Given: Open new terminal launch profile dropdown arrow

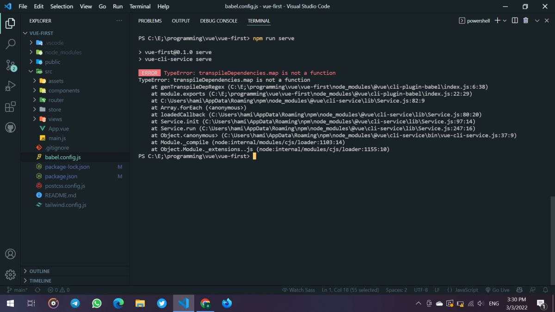Looking at the screenshot, I should click(x=505, y=21).
